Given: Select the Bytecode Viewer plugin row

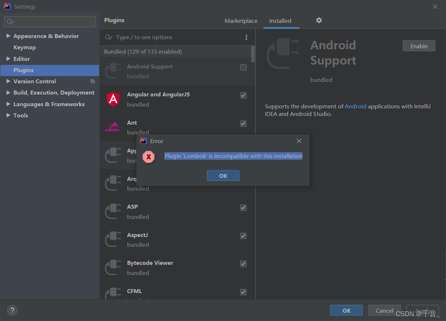Looking at the screenshot, I should click(x=177, y=268).
